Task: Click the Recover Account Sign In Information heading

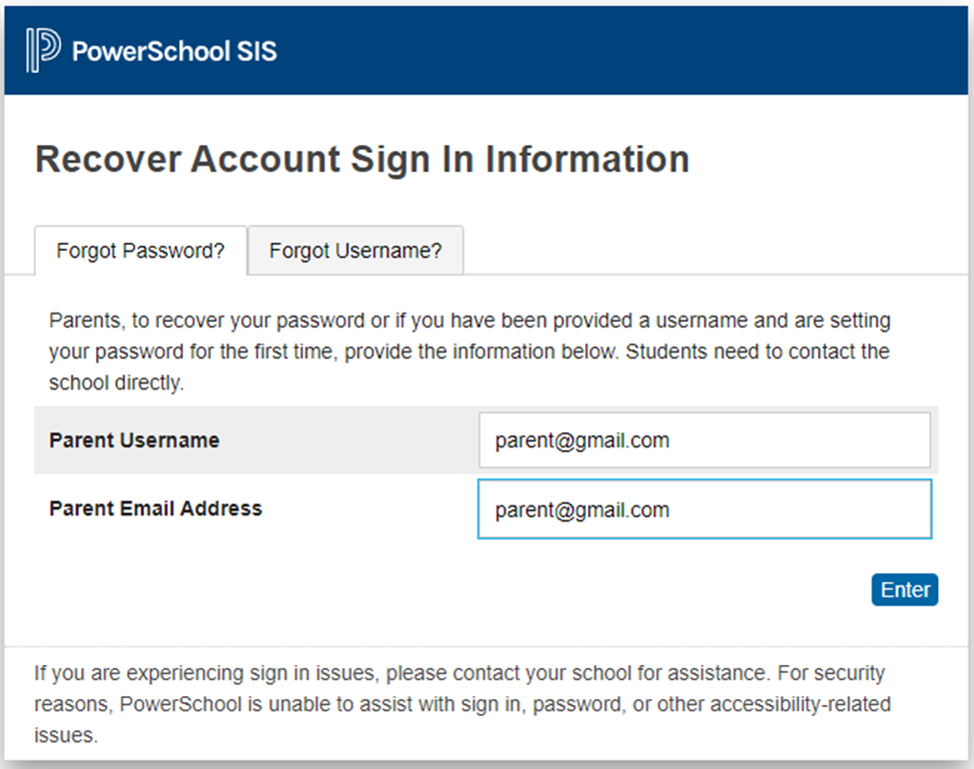Action: (363, 159)
